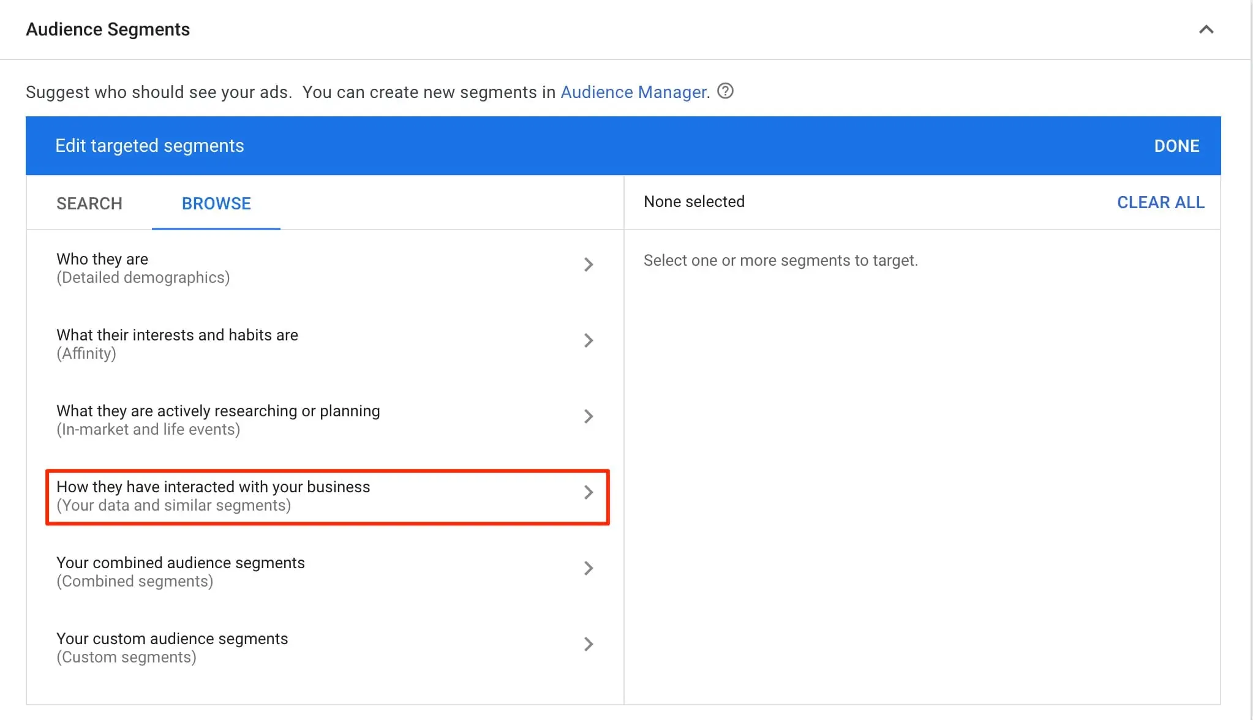This screenshot has height=720, width=1253.
Task: Open Combined segments chevron arrow
Action: 588,568
